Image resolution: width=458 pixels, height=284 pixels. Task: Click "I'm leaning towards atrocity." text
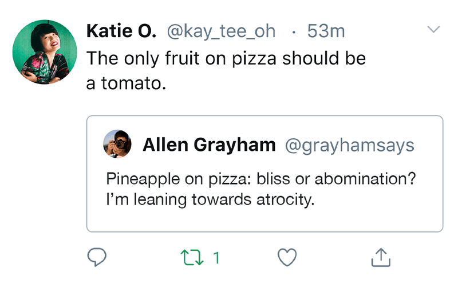(211, 200)
